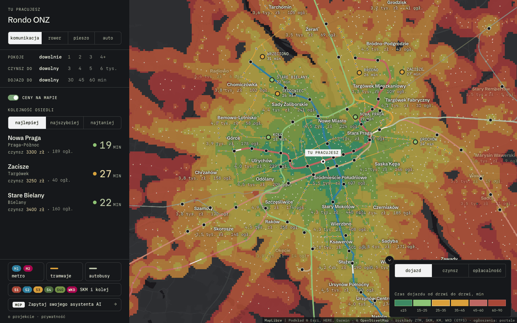
Task: Set czynsz limit to 6 tys.
Action: click(x=108, y=69)
